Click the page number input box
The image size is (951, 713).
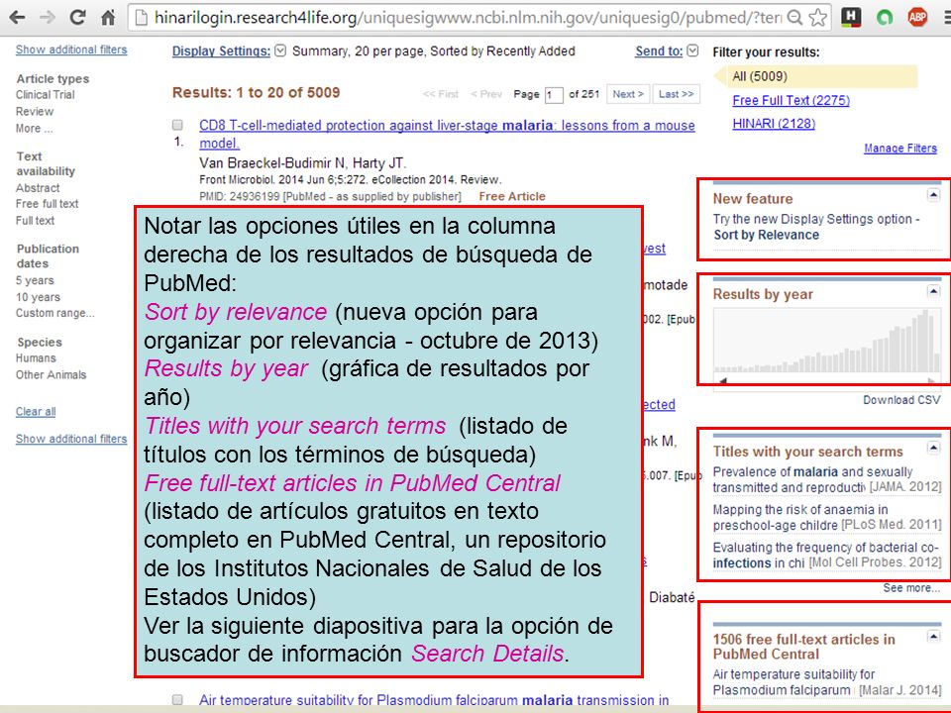tap(553, 95)
